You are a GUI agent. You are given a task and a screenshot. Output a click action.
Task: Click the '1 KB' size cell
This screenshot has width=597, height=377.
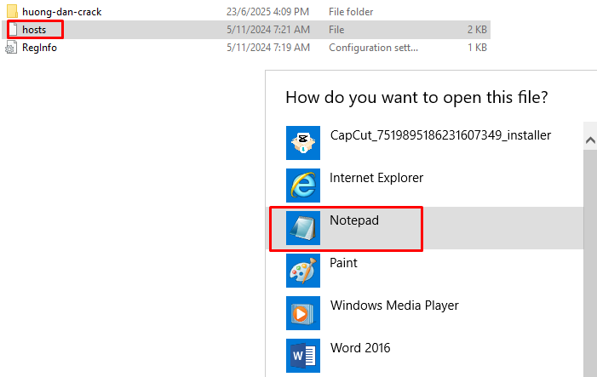click(477, 48)
